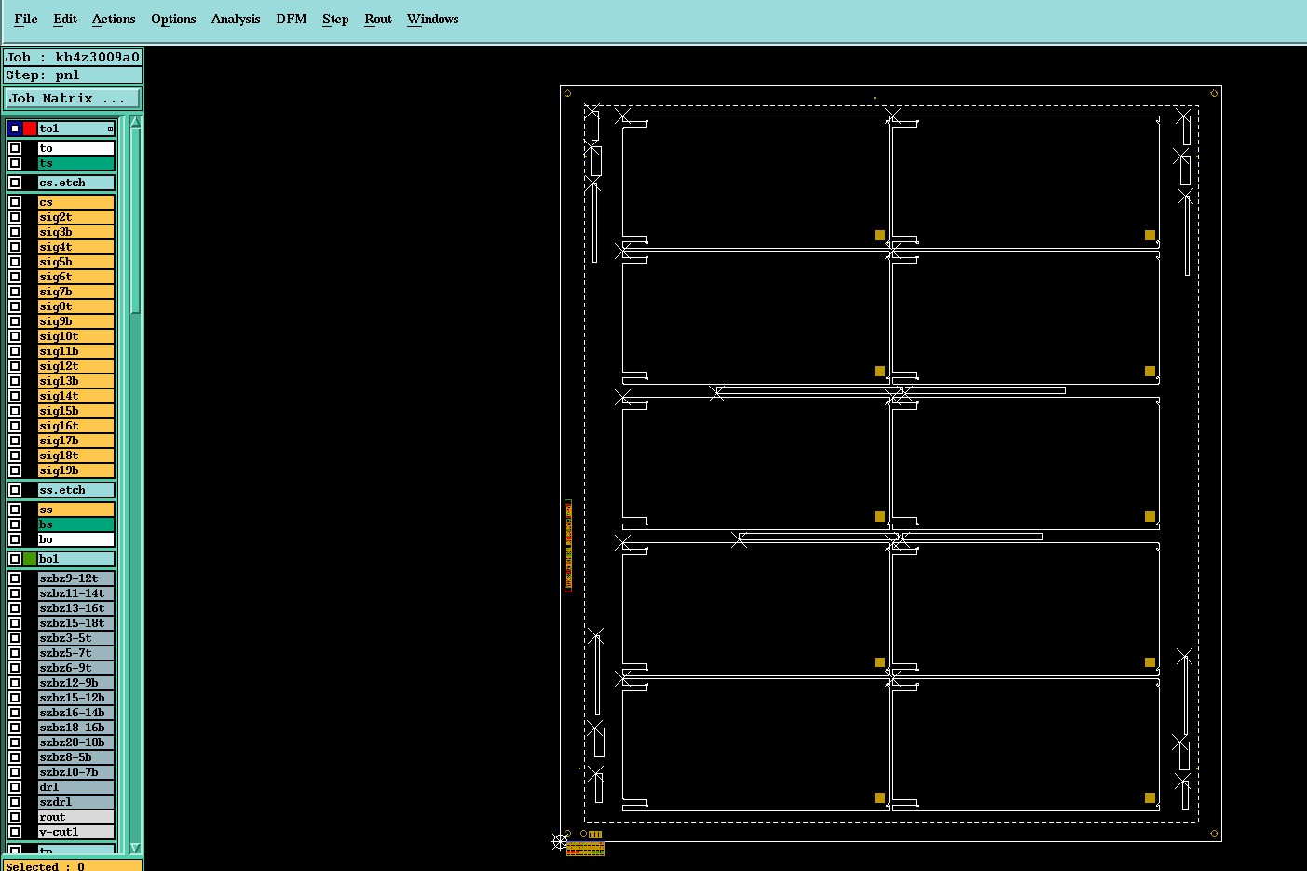Image resolution: width=1307 pixels, height=871 pixels.
Task: Click the layer list scroll-down arrow
Action: click(x=135, y=848)
